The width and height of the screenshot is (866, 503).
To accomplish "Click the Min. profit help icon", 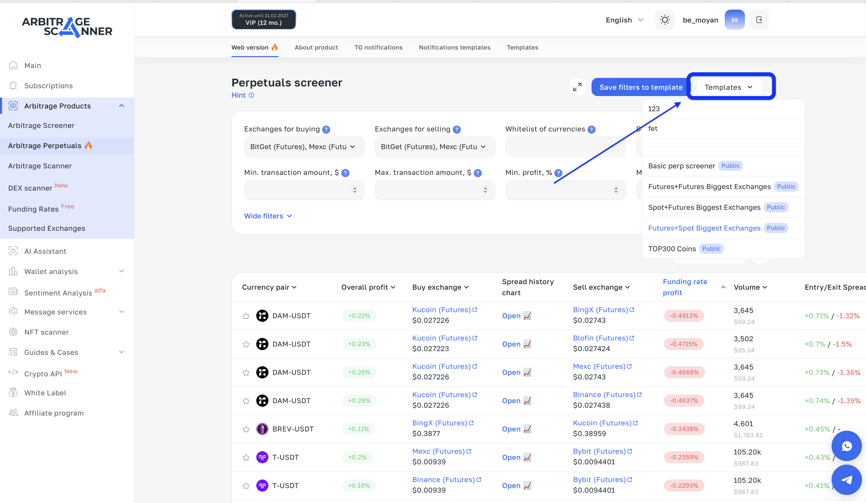I will [x=558, y=173].
